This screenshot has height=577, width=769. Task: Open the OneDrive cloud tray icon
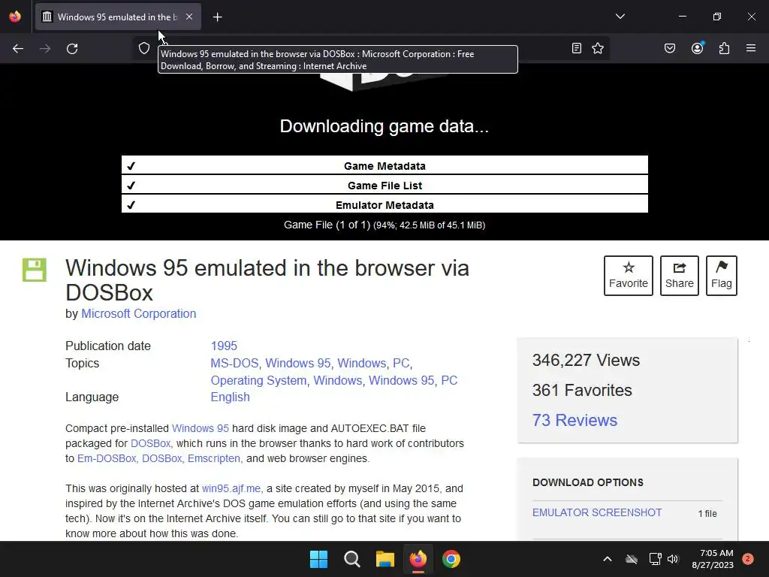pyautogui.click(x=632, y=559)
